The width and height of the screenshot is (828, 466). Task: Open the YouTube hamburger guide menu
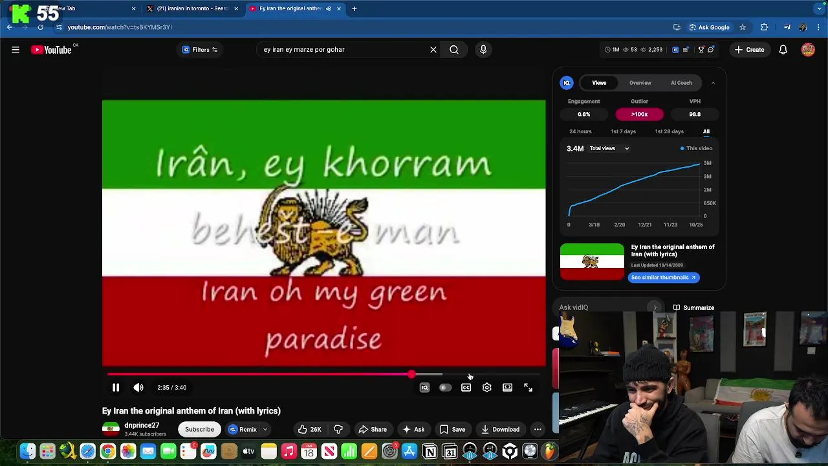tap(16, 49)
